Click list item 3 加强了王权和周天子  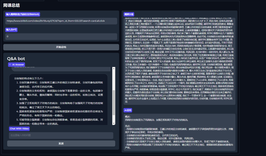(x=61, y=105)
